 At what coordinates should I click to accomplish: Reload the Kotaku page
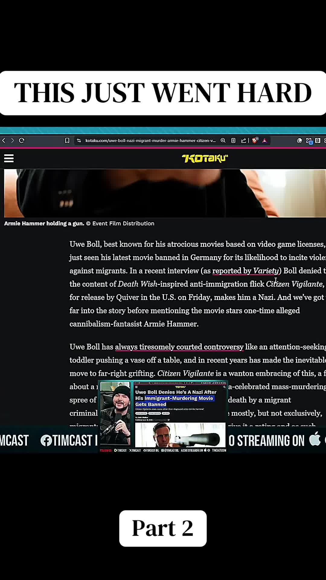[21, 140]
